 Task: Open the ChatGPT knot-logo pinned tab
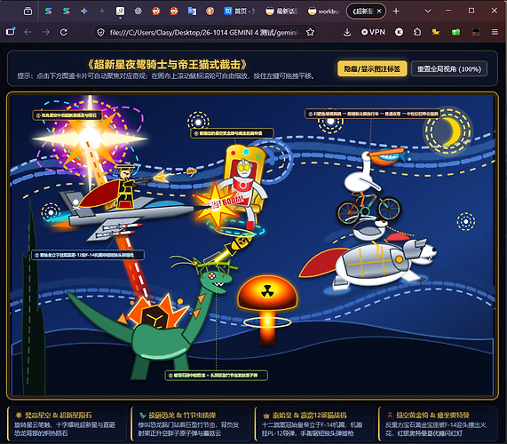point(138,12)
